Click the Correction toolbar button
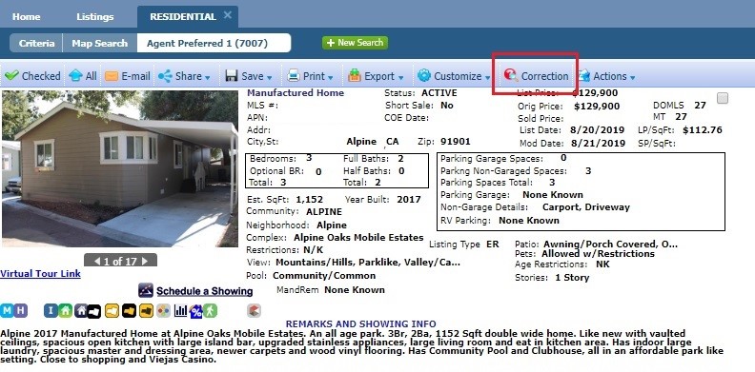 [x=537, y=76]
